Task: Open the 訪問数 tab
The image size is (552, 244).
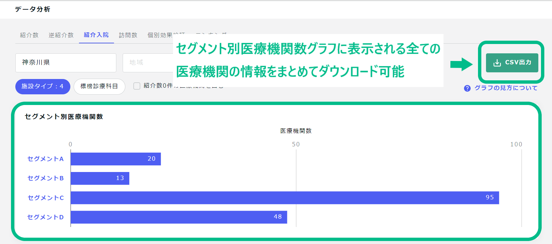Action: [128, 35]
